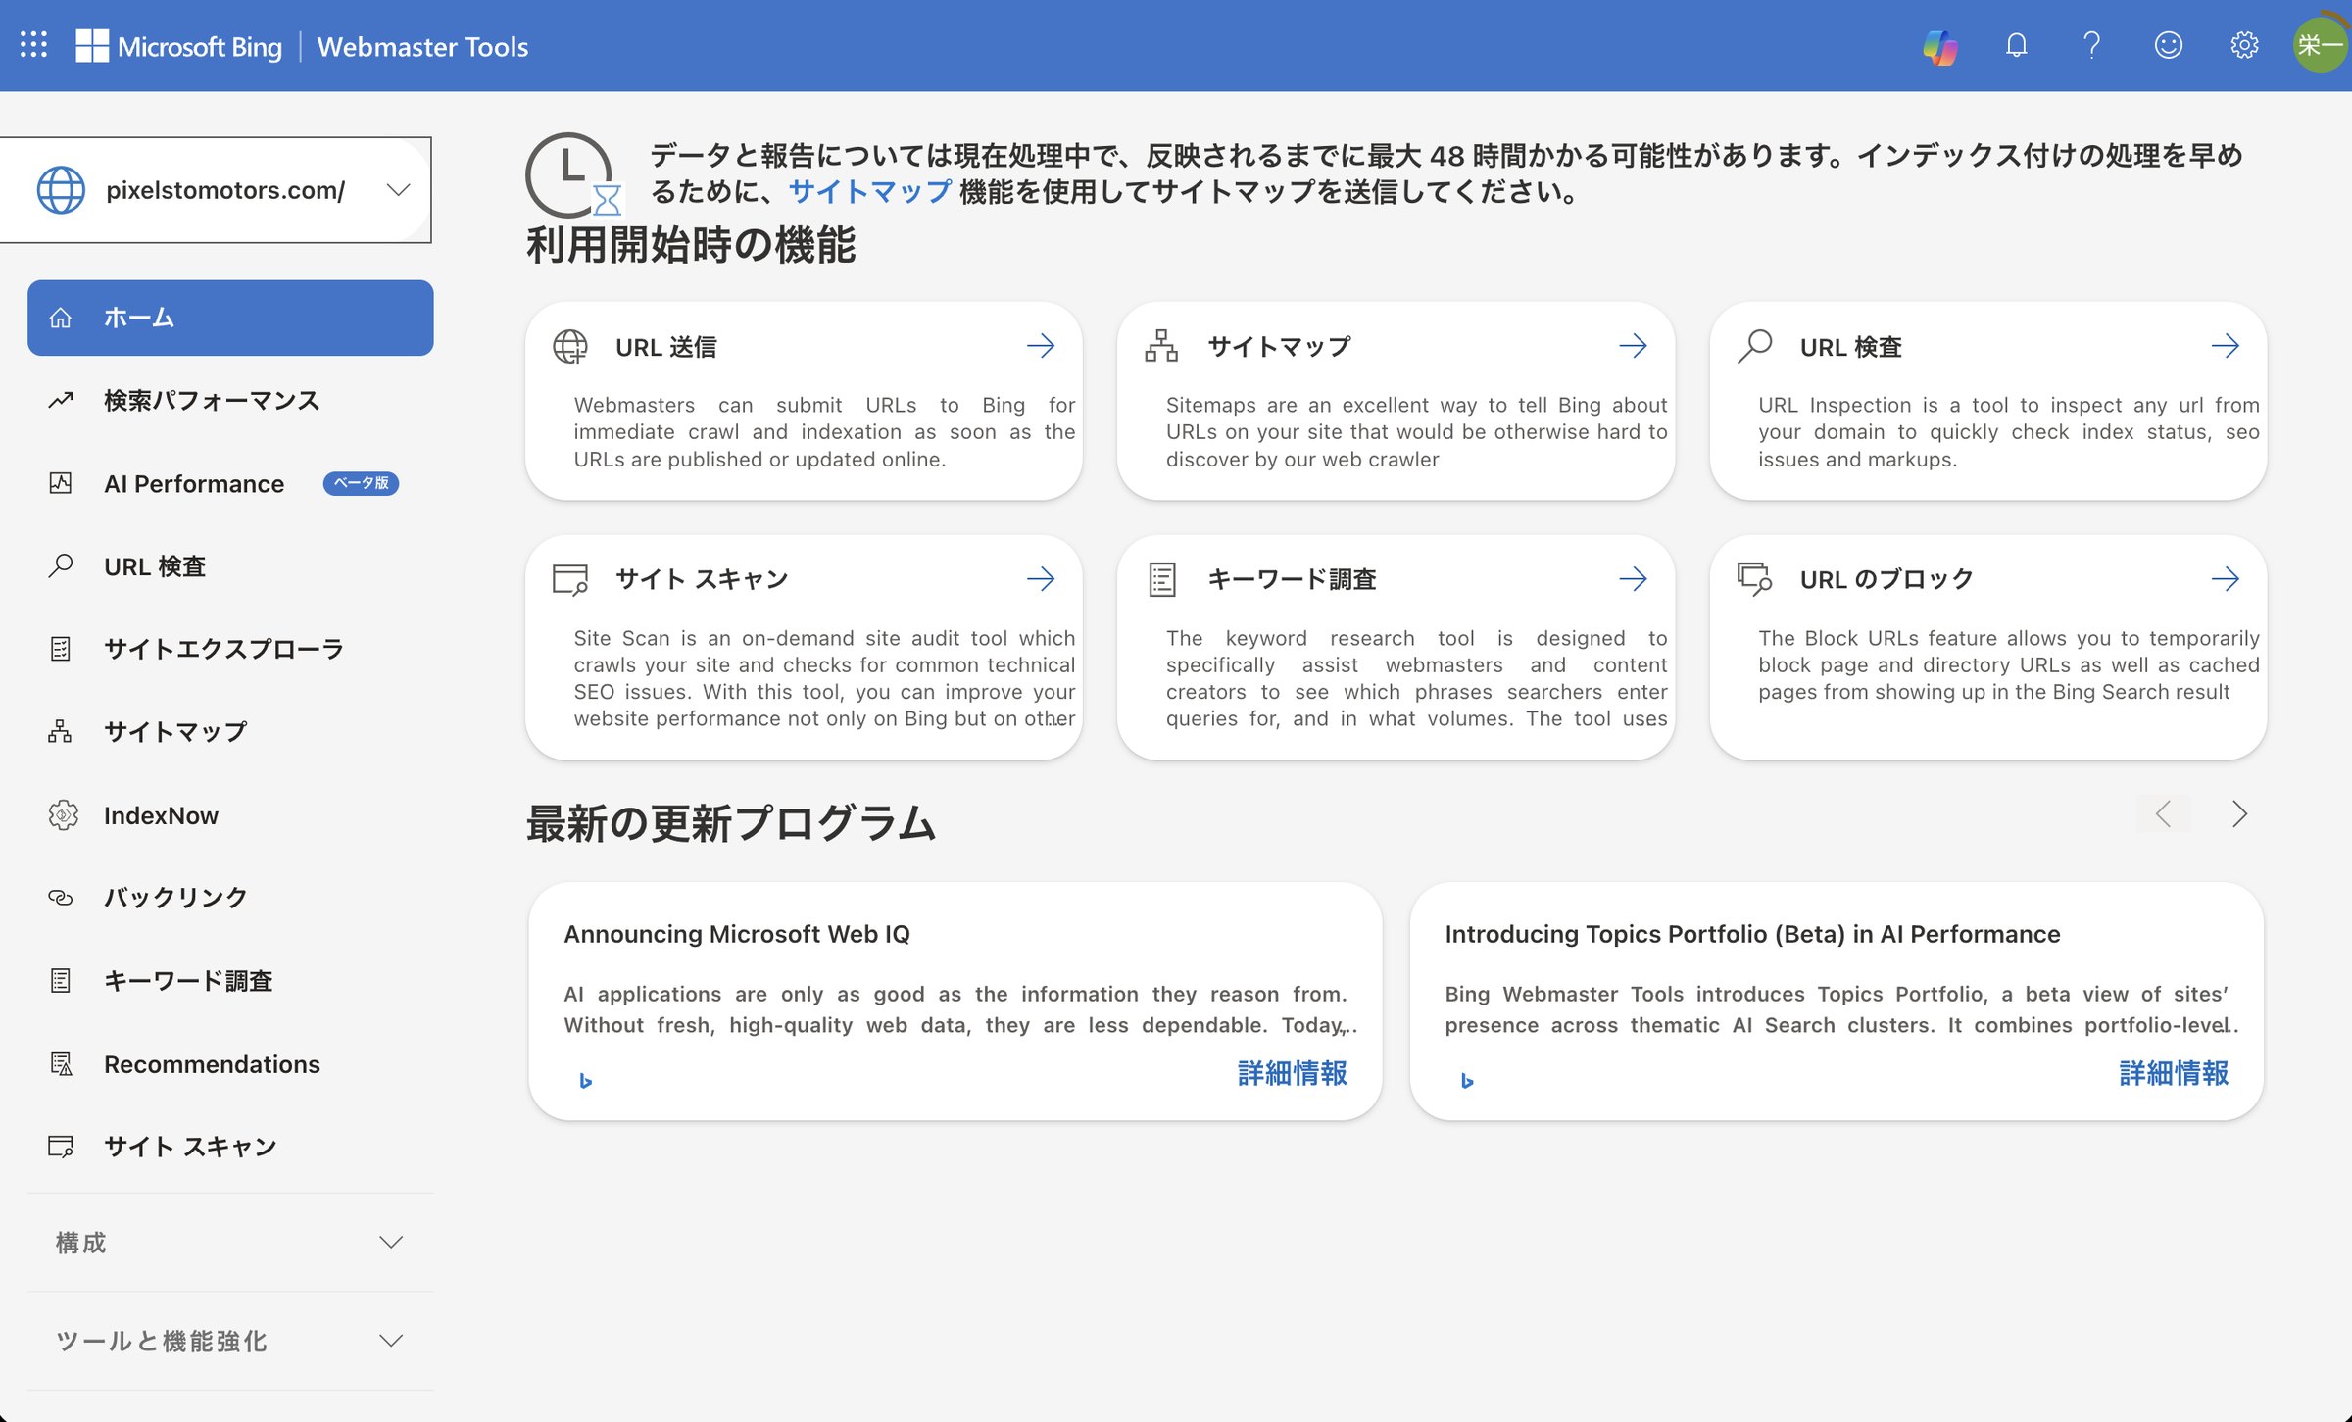
Task: Open サイト スキャン in the sidebar
Action: pos(230,1147)
